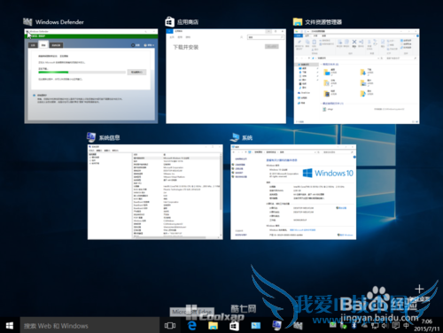Screen dimensions: 443x333
Task: Open the Action Center notification icon
Action: tap(396, 325)
